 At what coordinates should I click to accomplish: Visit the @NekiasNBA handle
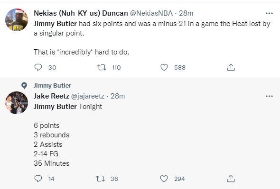[x=151, y=13]
